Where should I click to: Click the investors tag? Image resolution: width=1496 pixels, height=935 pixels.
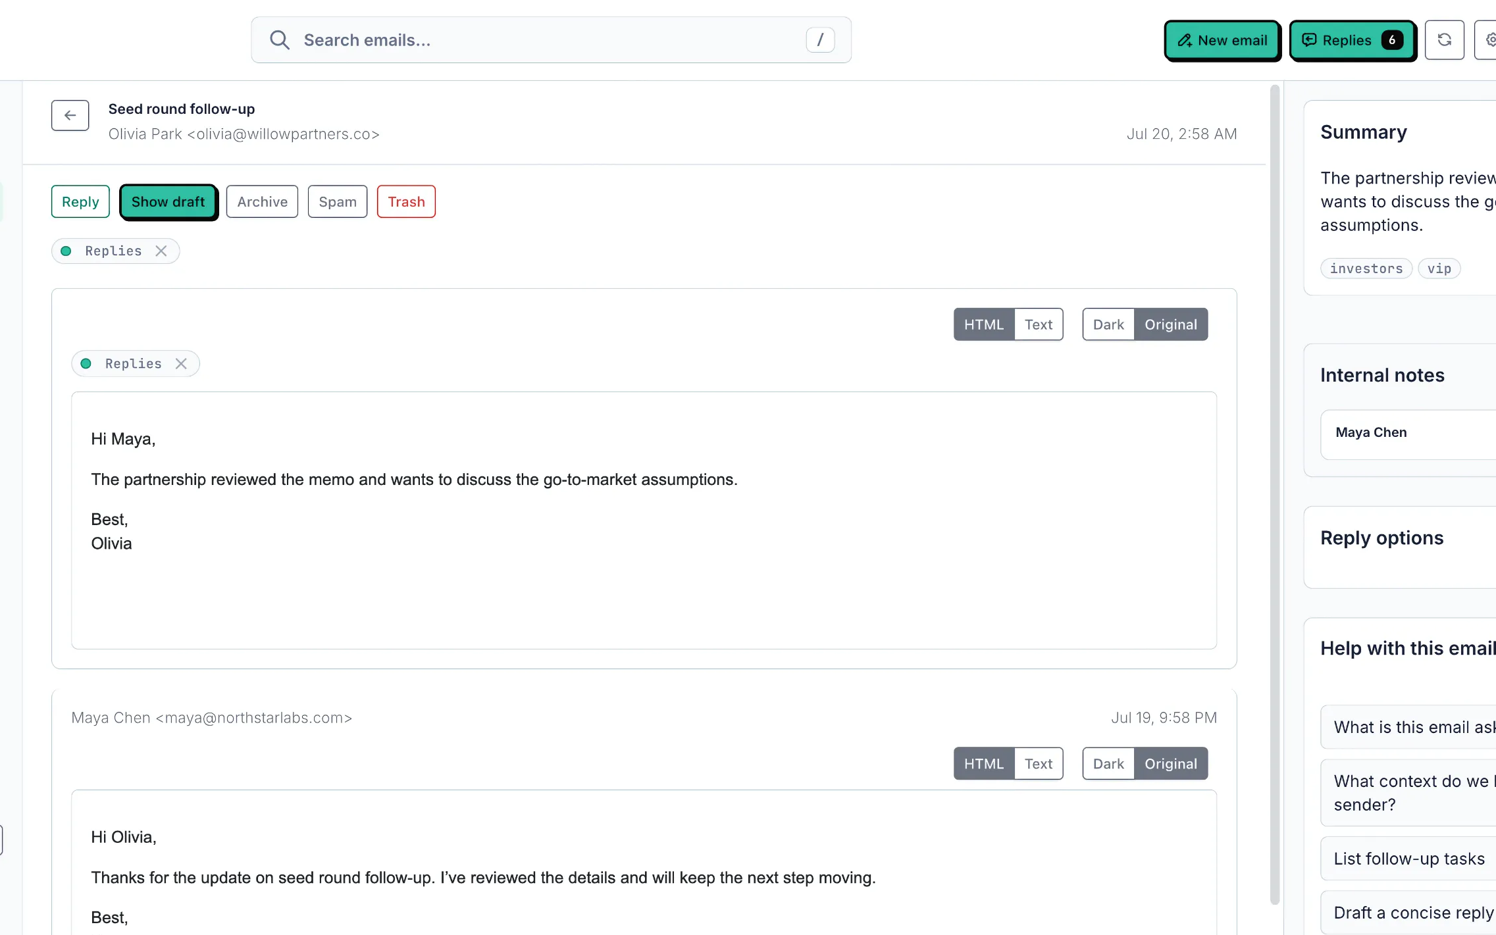point(1366,268)
